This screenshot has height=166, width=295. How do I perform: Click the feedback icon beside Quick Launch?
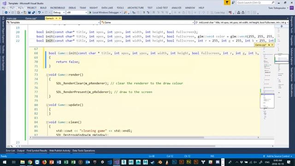pos(233,2)
